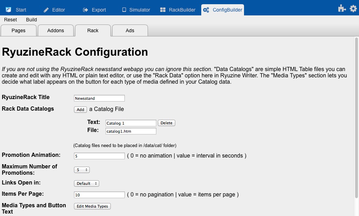
Task: Open the Ads tab
Action: (x=130, y=30)
